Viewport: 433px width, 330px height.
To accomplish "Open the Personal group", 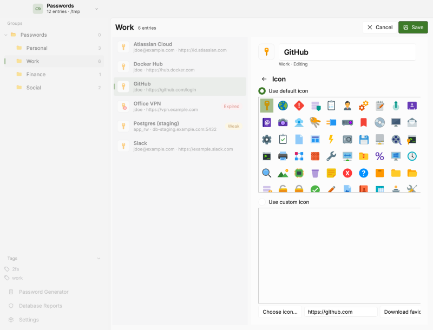I will click(55, 48).
